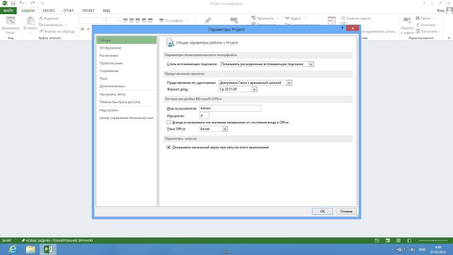Open 'Надстройки' category

click(126, 110)
